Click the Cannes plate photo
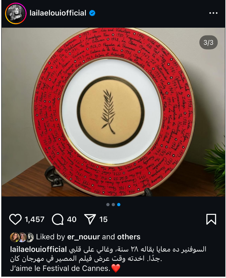Screen dimensions: 226x278 113,112
